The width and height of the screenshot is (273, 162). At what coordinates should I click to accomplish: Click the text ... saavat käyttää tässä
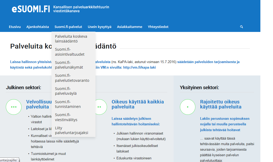[218, 139]
